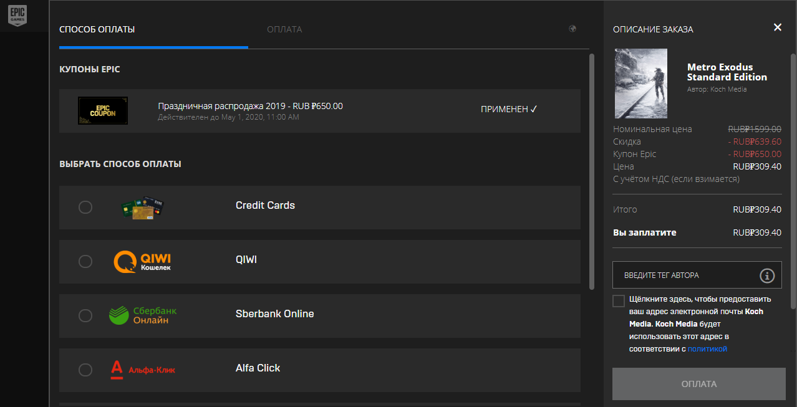Click the Праздничная распродажа 2019 coupon text
Screen dimensions: 797x407
pos(250,106)
